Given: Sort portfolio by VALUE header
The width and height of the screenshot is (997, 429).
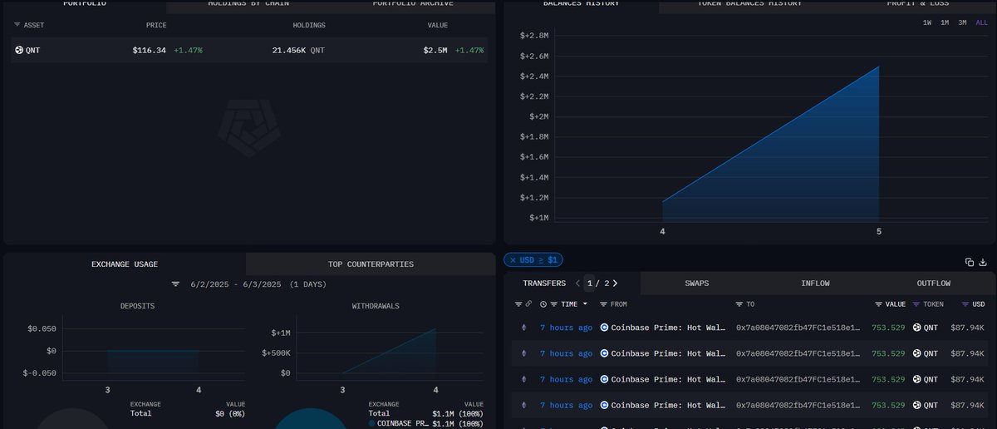Looking at the screenshot, I should point(438,25).
